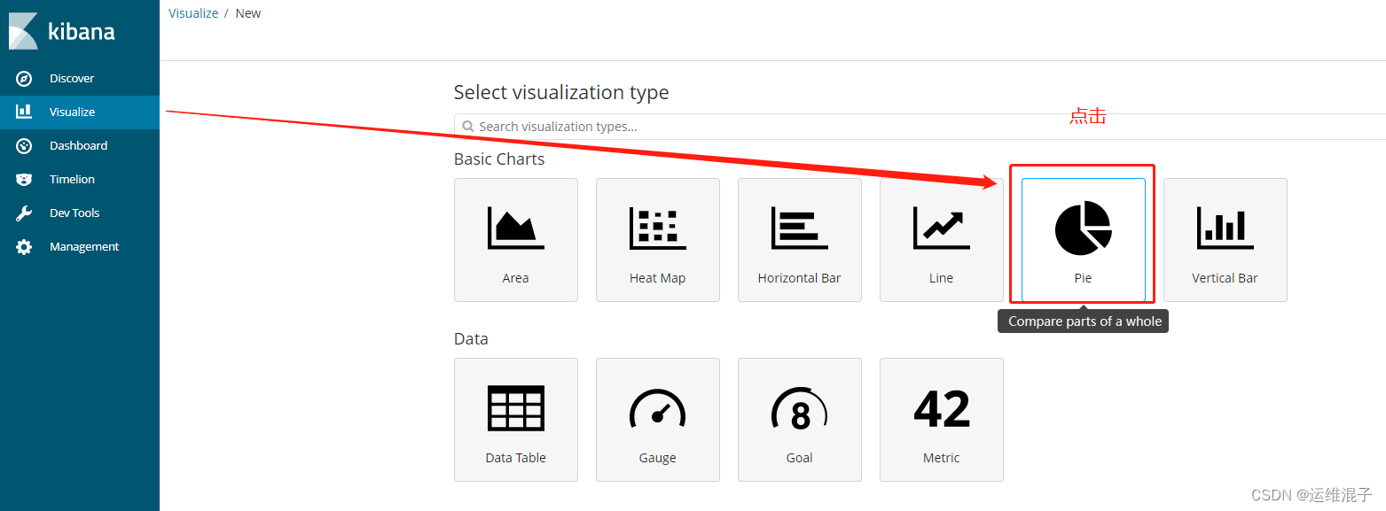Click the Line label text
Image resolution: width=1386 pixels, height=511 pixels.
(942, 278)
